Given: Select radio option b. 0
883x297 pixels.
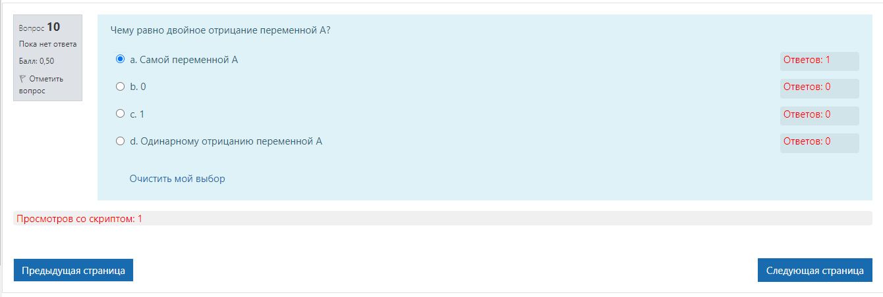Looking at the screenshot, I should click(120, 86).
